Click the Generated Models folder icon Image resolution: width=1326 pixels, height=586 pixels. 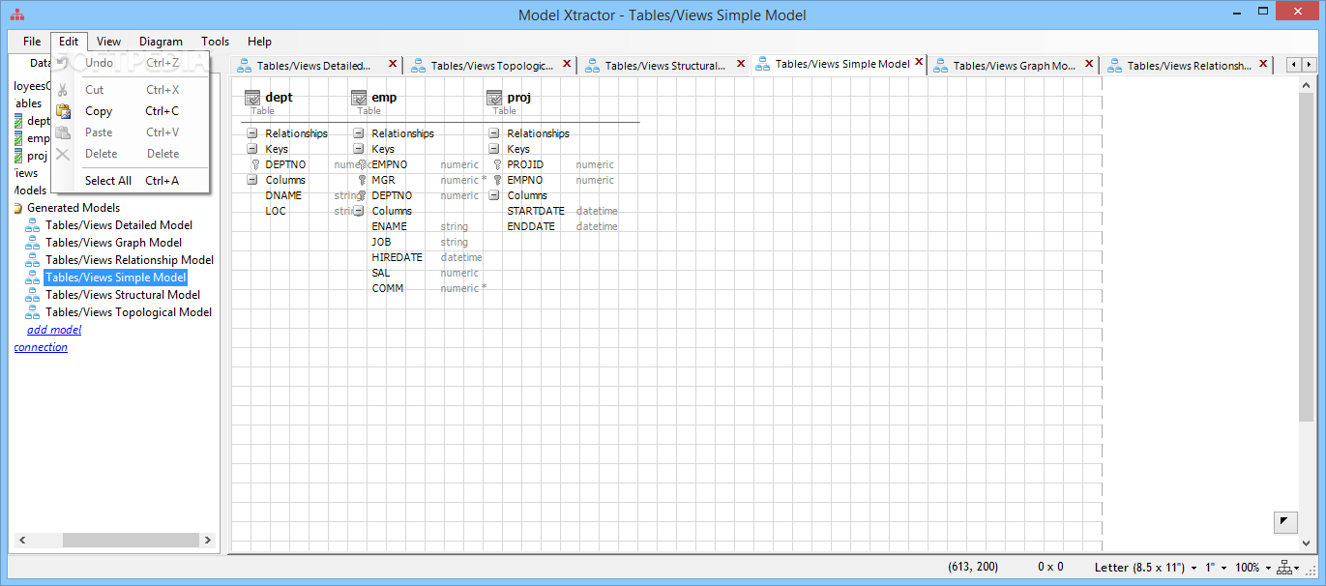tap(17, 208)
